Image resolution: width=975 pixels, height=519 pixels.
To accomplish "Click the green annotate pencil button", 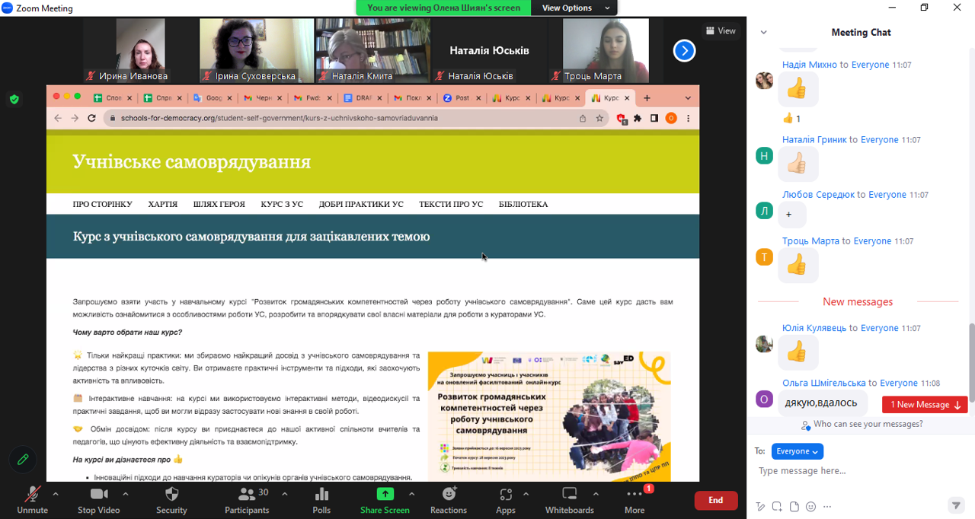I will 23,459.
